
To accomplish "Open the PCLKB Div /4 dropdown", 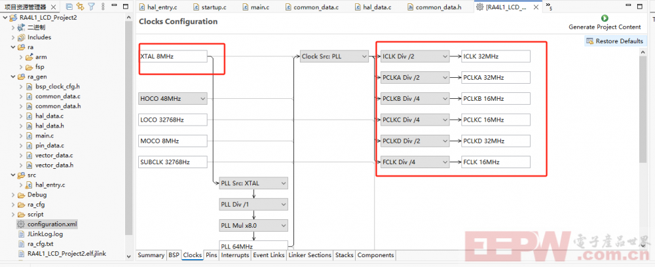I will click(415, 98).
